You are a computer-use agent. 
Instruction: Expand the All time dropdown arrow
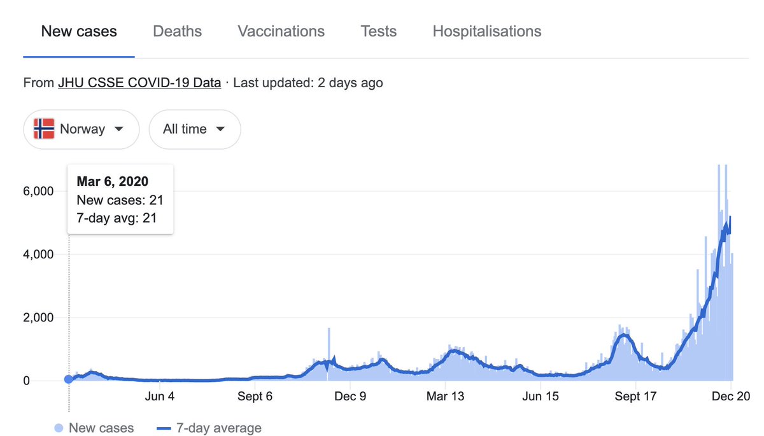[220, 129]
